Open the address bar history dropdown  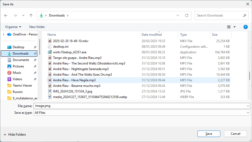(178, 15)
